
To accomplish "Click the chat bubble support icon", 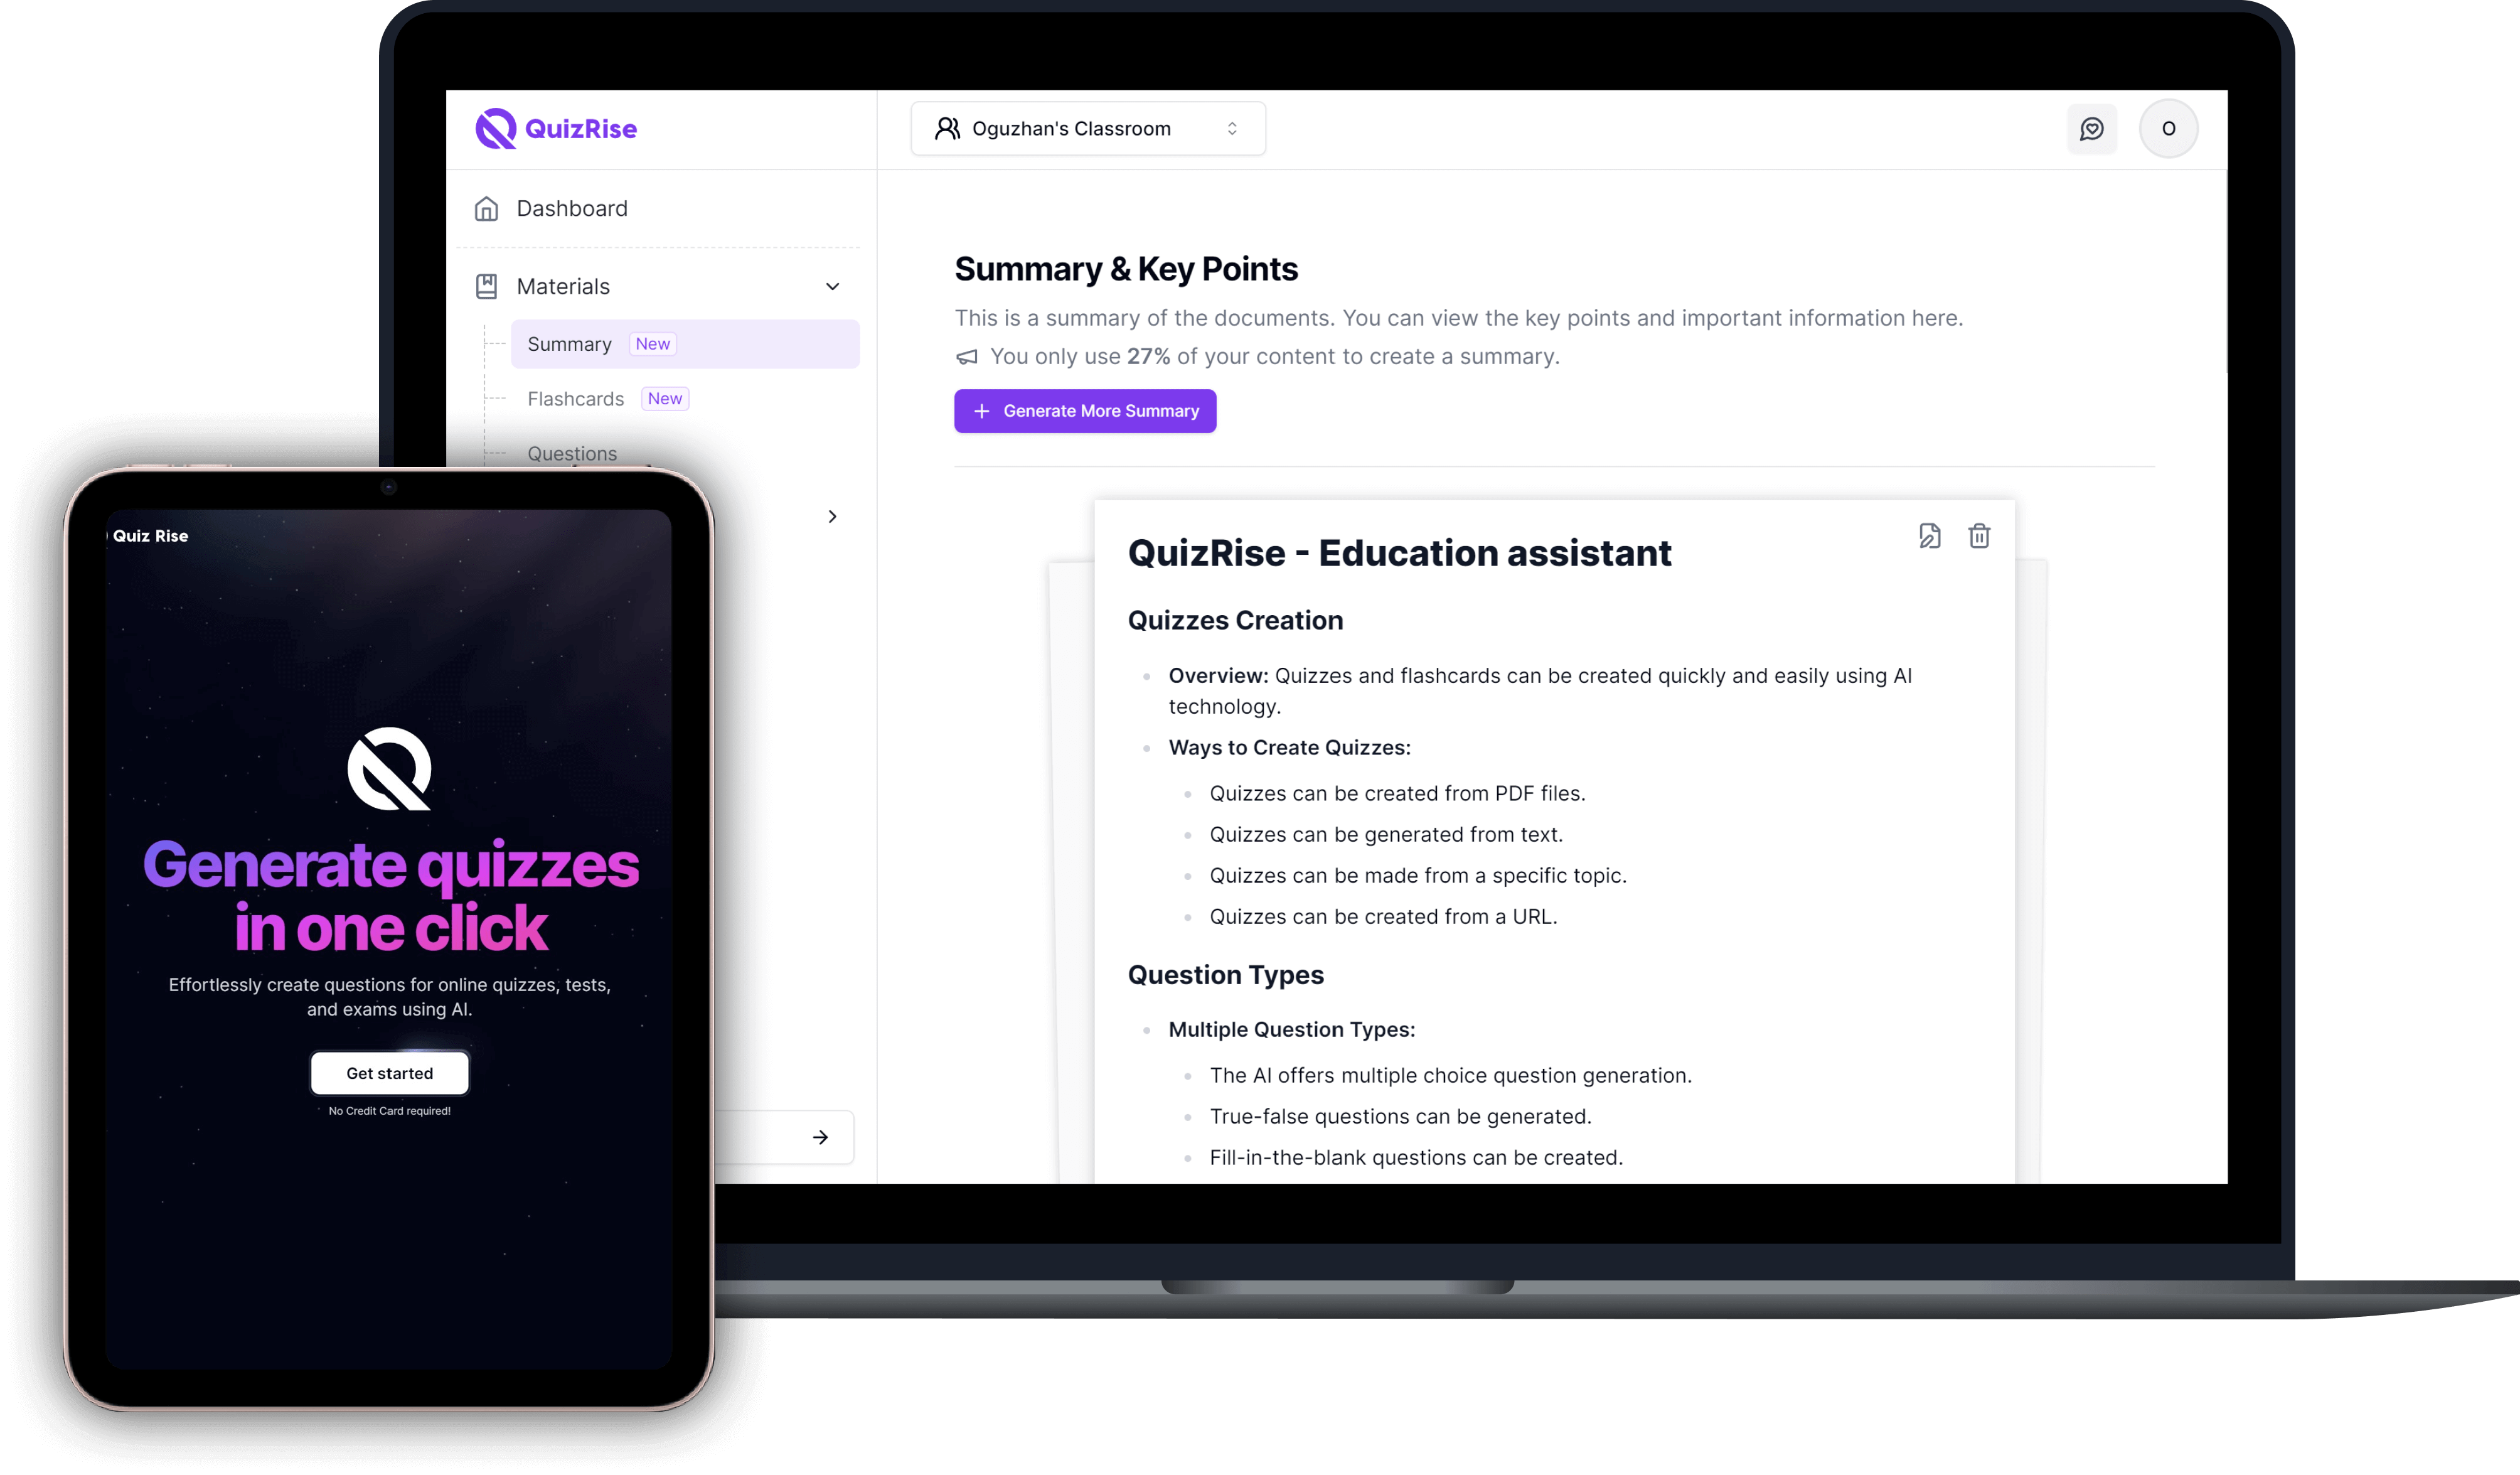I will (2092, 125).
